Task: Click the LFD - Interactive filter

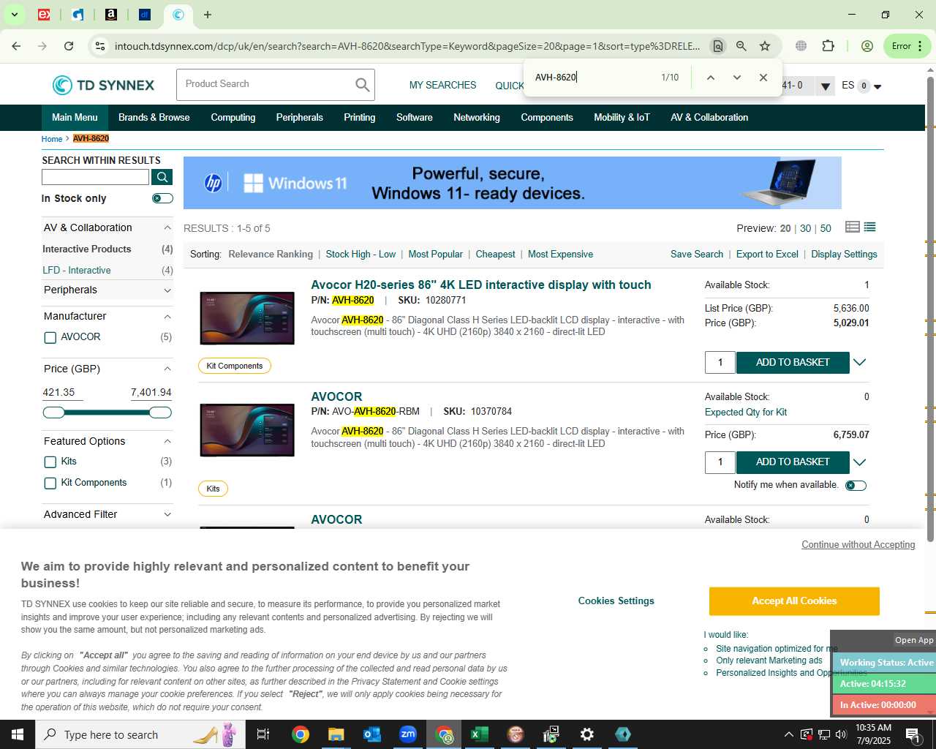Action: click(x=77, y=271)
